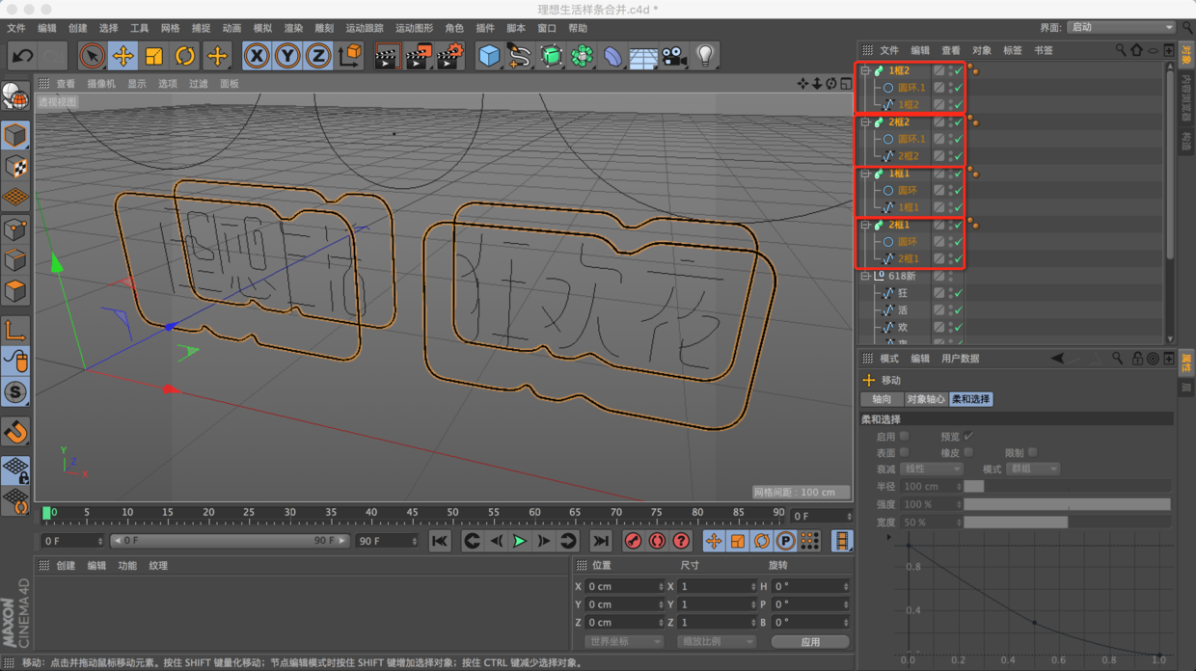The image size is (1196, 671).
Task: Click play forward in timeline
Action: [519, 542]
